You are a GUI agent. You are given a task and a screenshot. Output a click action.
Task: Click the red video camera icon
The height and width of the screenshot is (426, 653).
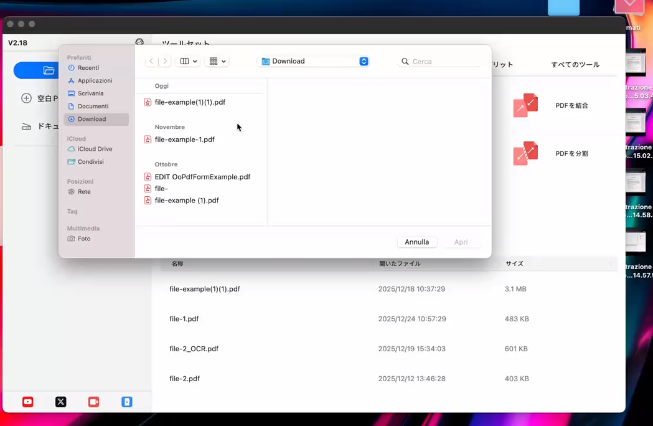tap(94, 402)
